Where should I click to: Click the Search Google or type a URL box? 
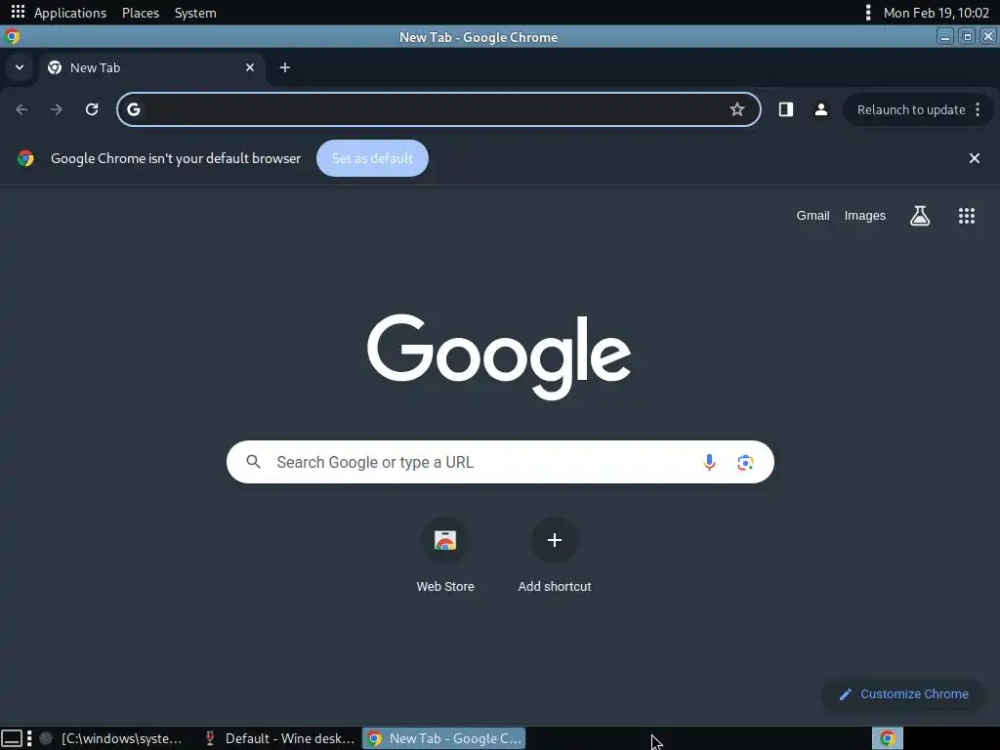pos(500,462)
